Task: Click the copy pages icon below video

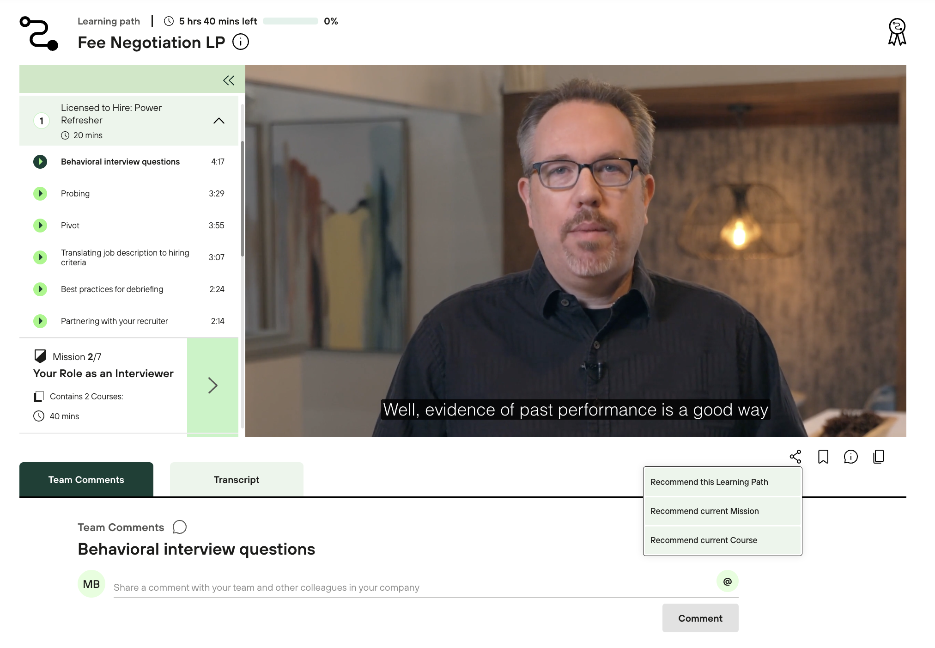Action: (x=878, y=457)
